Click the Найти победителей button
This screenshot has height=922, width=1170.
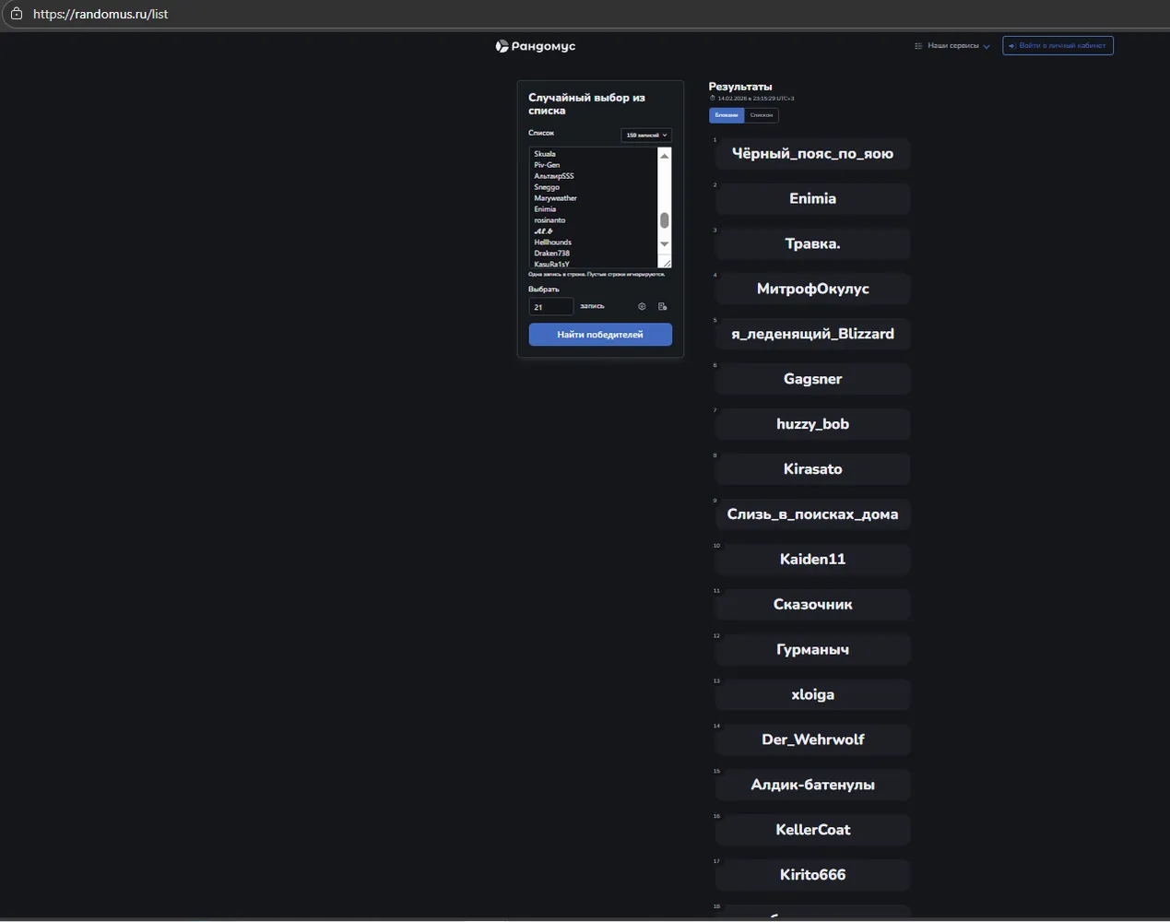point(600,335)
